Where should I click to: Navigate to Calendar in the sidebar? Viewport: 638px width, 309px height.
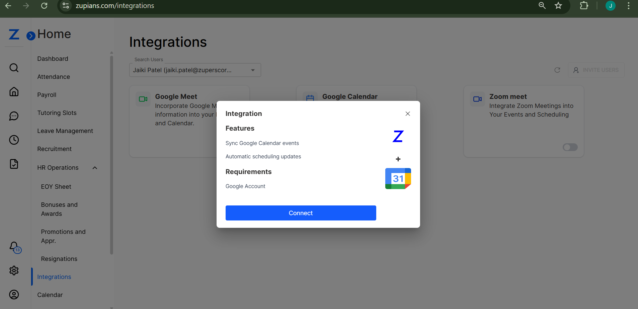50,295
